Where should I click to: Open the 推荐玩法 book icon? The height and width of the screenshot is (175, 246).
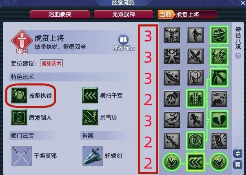(124, 40)
